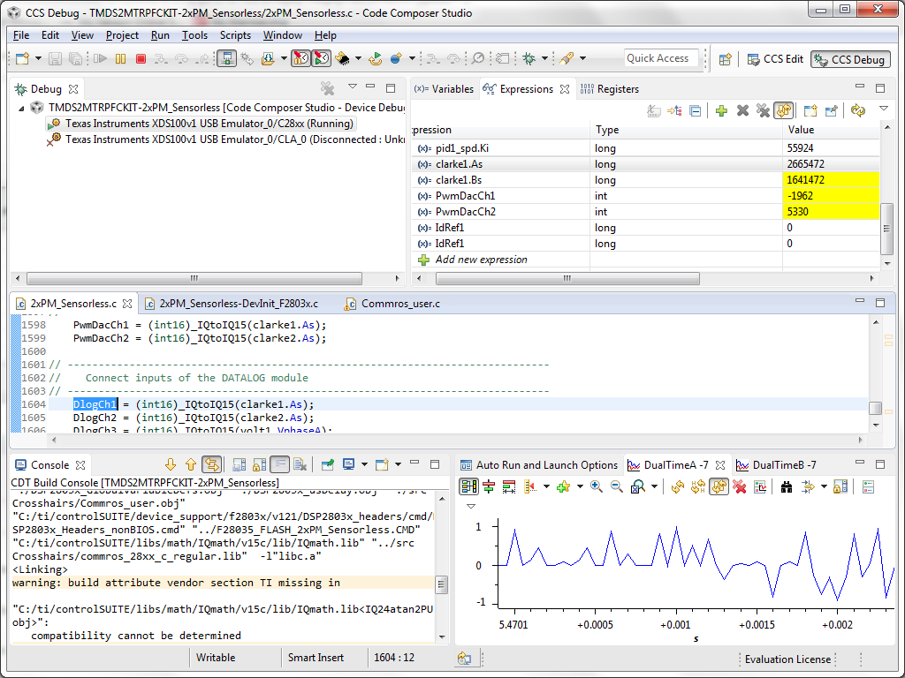Terminate the debug session with red stop icon
This screenshot has width=905, height=678.
[x=141, y=59]
